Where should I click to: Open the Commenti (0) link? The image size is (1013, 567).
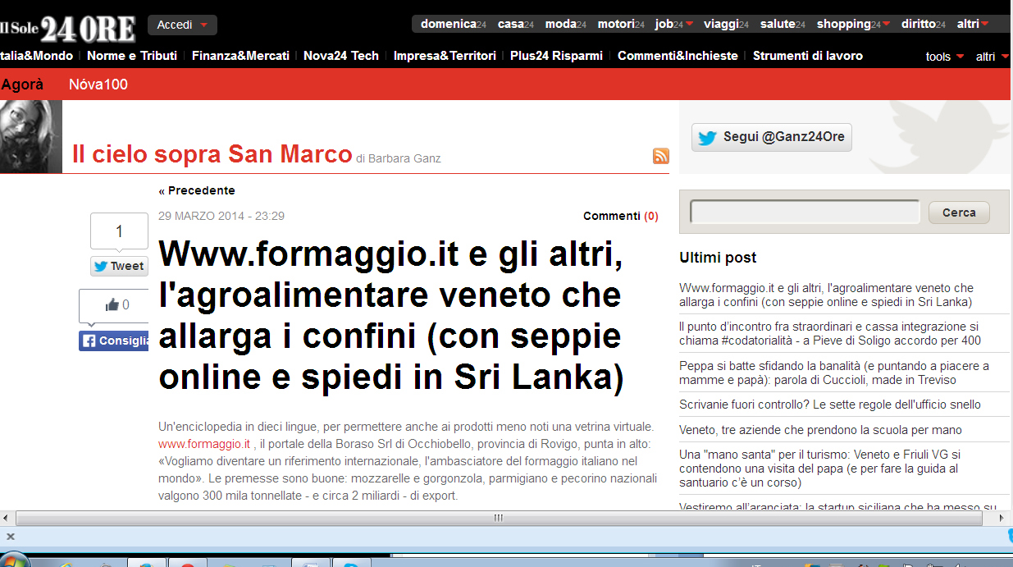621,216
